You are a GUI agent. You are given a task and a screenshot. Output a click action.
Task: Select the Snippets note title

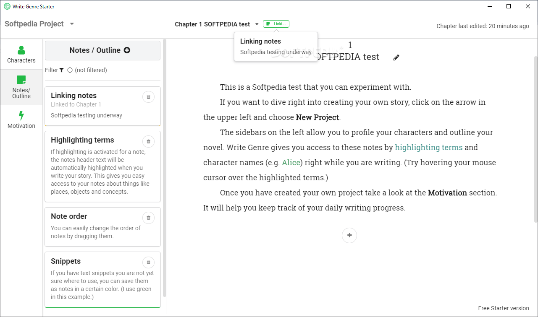[x=66, y=261]
